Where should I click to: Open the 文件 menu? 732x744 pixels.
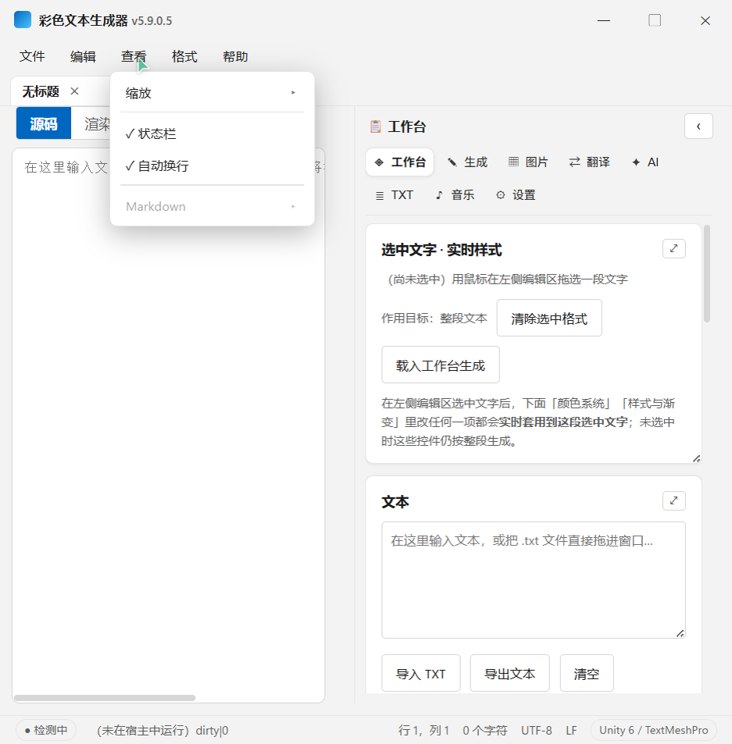pos(32,56)
